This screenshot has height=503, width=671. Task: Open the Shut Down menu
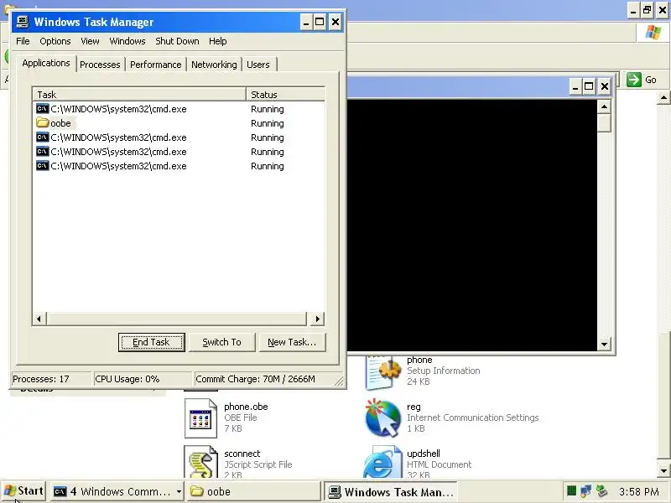tap(177, 41)
